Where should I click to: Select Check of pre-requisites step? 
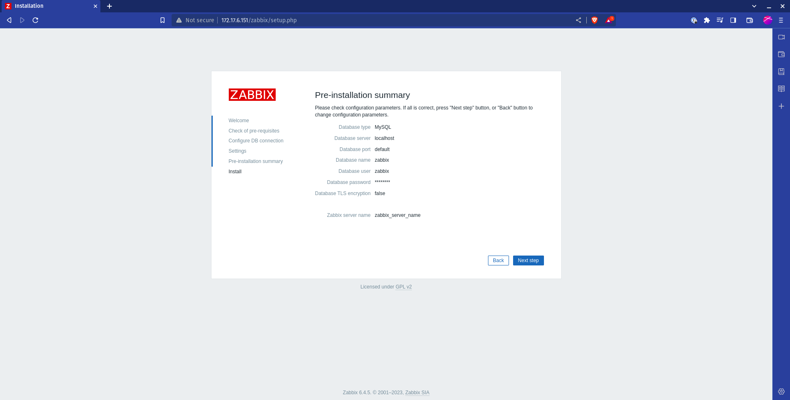tap(254, 131)
